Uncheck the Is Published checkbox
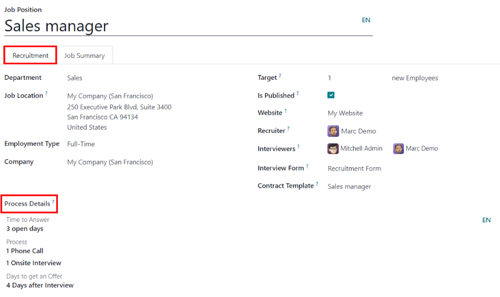The width and height of the screenshot is (500, 297). click(331, 95)
